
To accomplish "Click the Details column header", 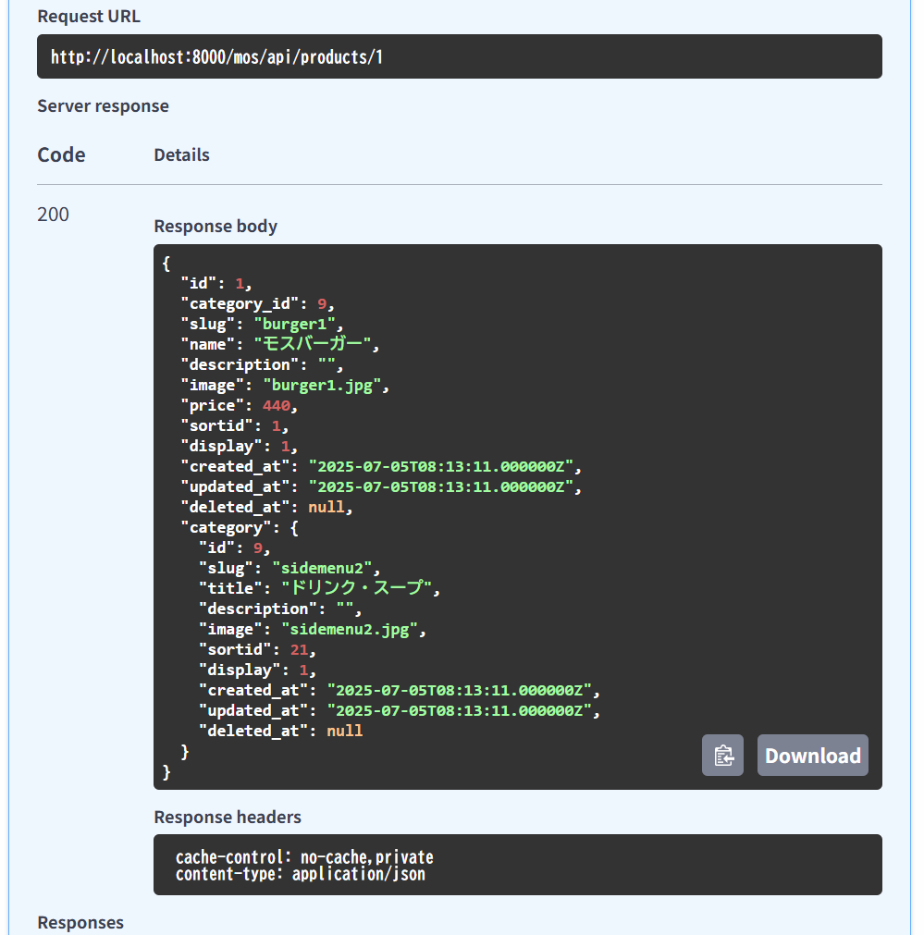I will click(x=181, y=154).
